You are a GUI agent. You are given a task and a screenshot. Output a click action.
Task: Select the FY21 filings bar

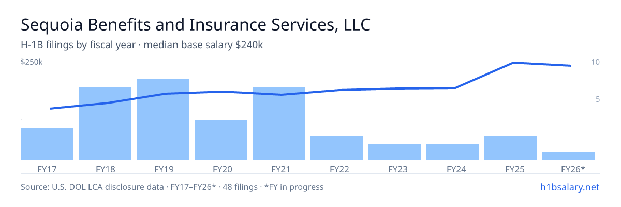coord(279,124)
